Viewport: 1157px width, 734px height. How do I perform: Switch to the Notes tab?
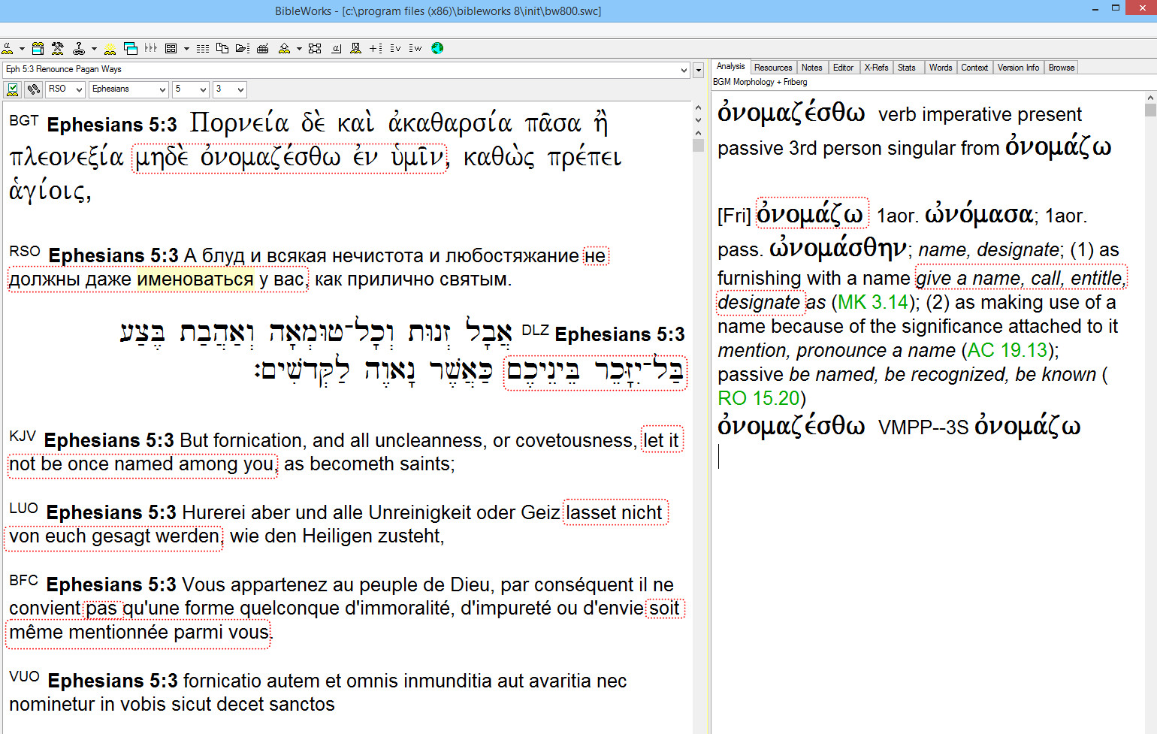pos(811,68)
